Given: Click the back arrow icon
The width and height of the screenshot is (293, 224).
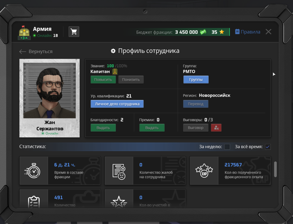Looking at the screenshot, I should [23, 52].
